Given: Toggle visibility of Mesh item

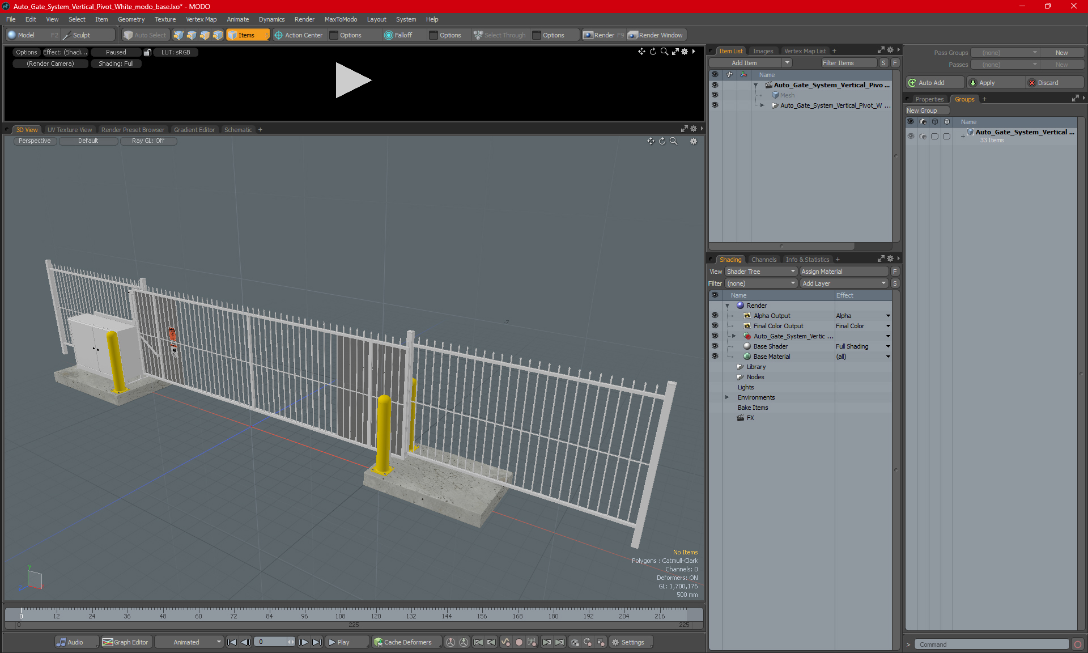Looking at the screenshot, I should [x=715, y=95].
